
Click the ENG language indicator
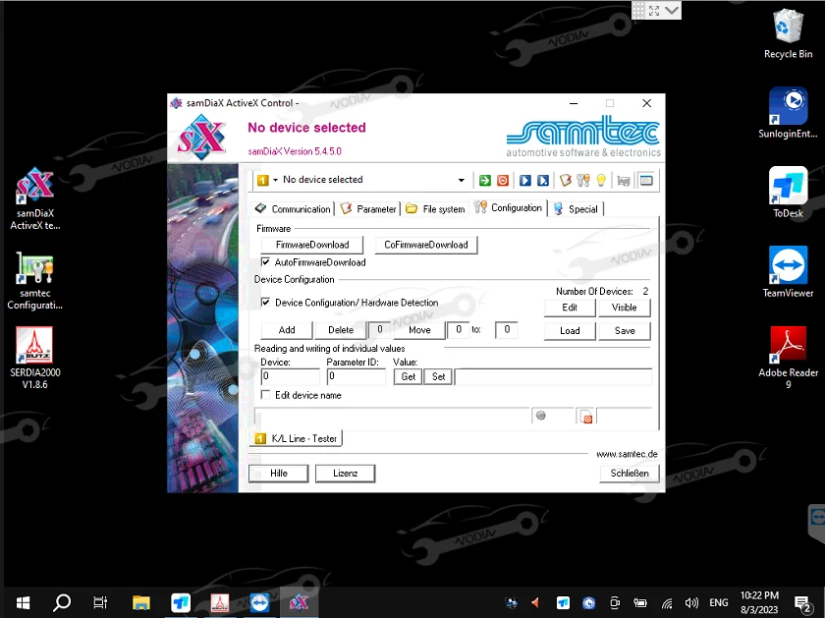[719, 602]
